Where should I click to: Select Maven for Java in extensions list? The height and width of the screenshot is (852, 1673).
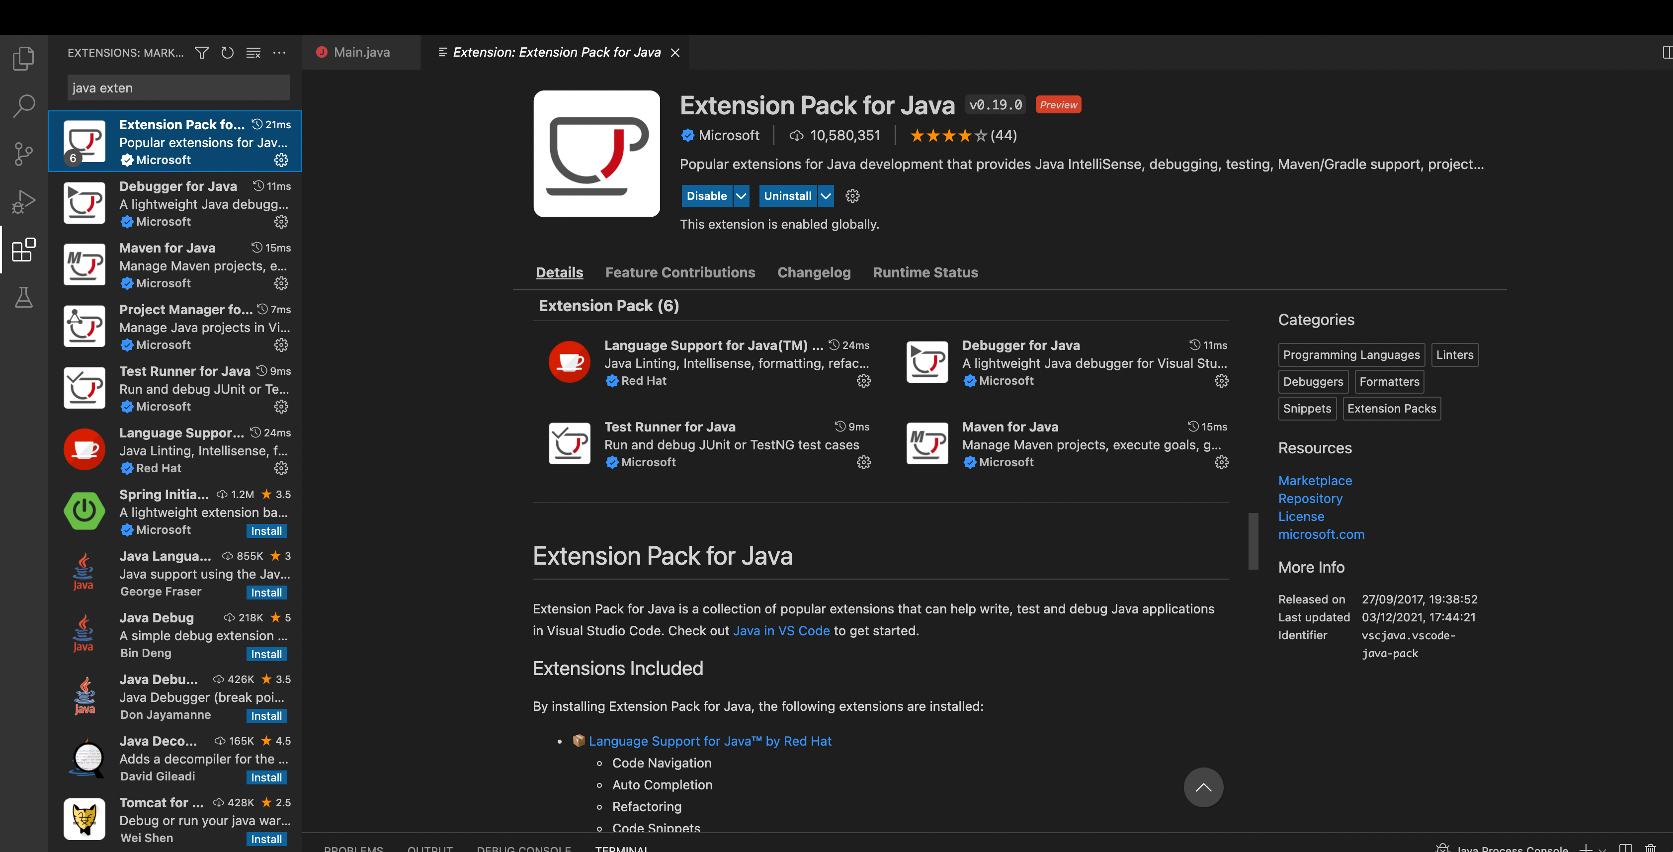click(x=175, y=264)
